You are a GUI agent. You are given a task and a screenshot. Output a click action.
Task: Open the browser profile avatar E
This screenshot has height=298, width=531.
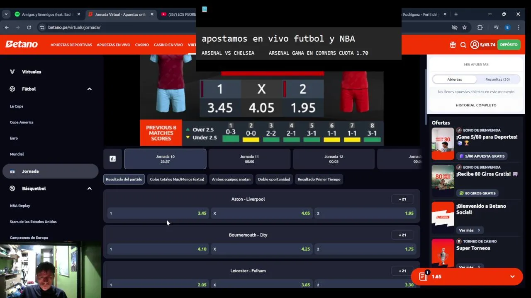507,27
